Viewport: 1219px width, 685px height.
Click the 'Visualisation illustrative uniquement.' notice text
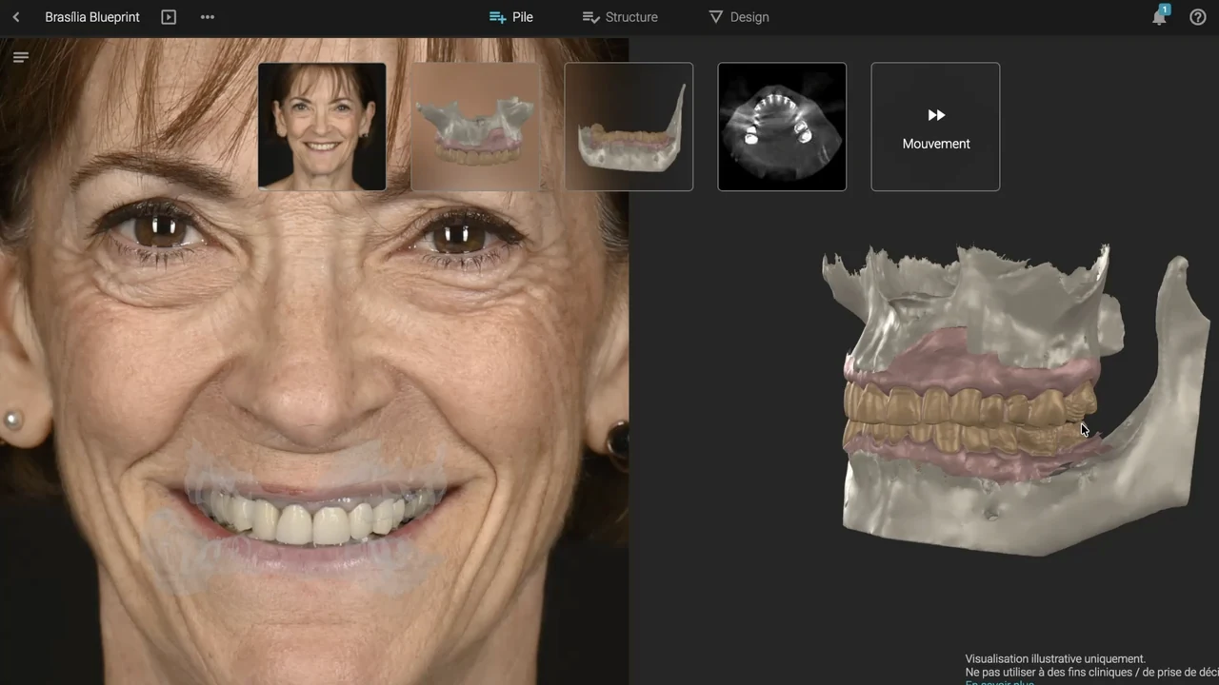pos(1055,658)
